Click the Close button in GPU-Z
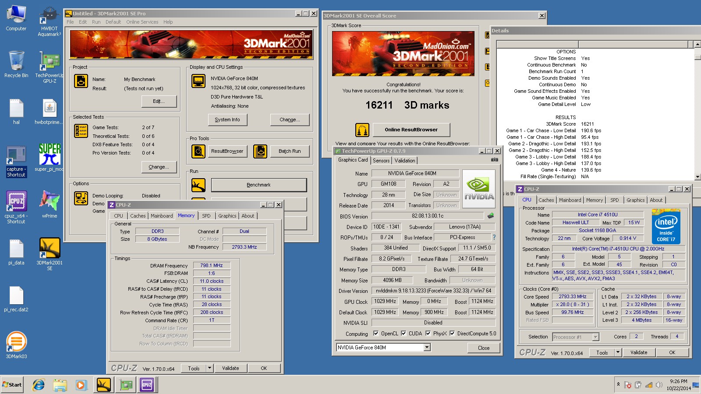The image size is (701, 394). click(484, 348)
